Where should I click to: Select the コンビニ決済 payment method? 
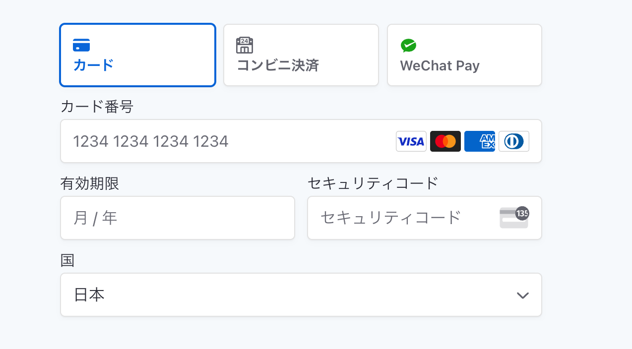coord(301,55)
